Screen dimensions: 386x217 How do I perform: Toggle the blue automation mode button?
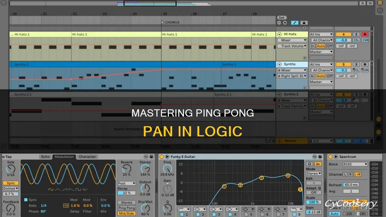pos(295,23)
